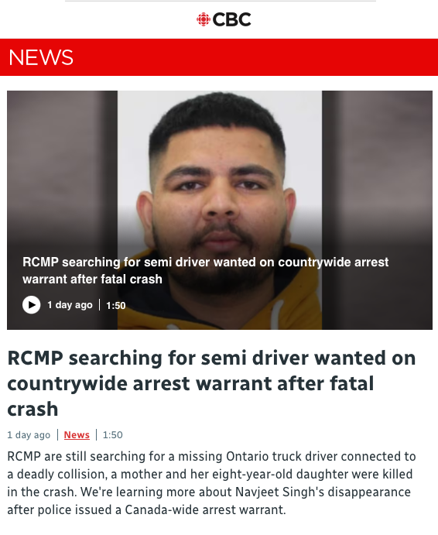The width and height of the screenshot is (438, 535).
Task: Click the 1:50 duration on the video overlay
Action: click(x=116, y=305)
